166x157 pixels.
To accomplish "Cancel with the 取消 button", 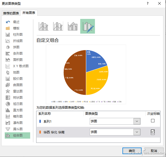I will 154,151.
